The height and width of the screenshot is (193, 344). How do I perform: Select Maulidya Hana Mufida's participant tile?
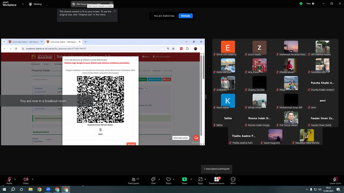pyautogui.click(x=307, y=136)
